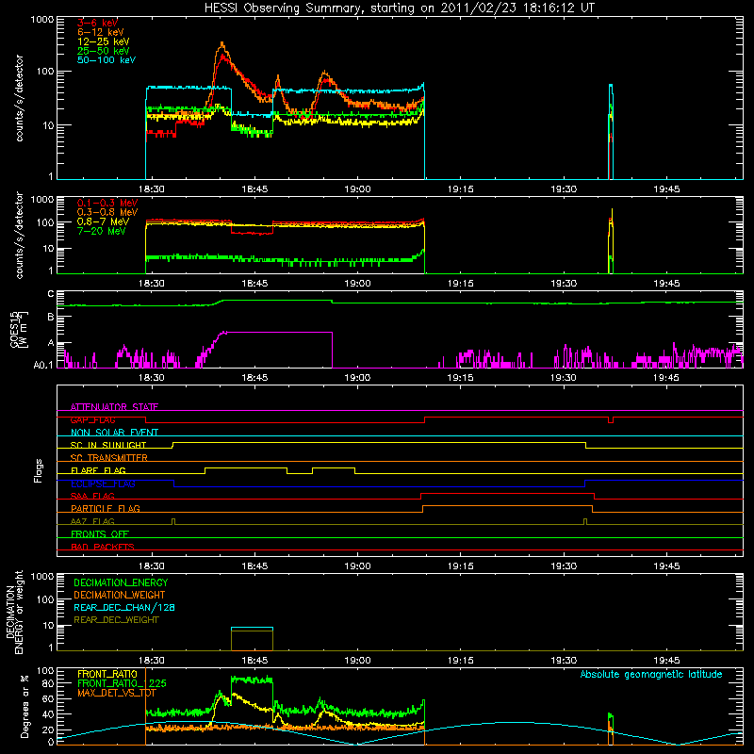Select the 25-50 keV legend label

(104, 51)
